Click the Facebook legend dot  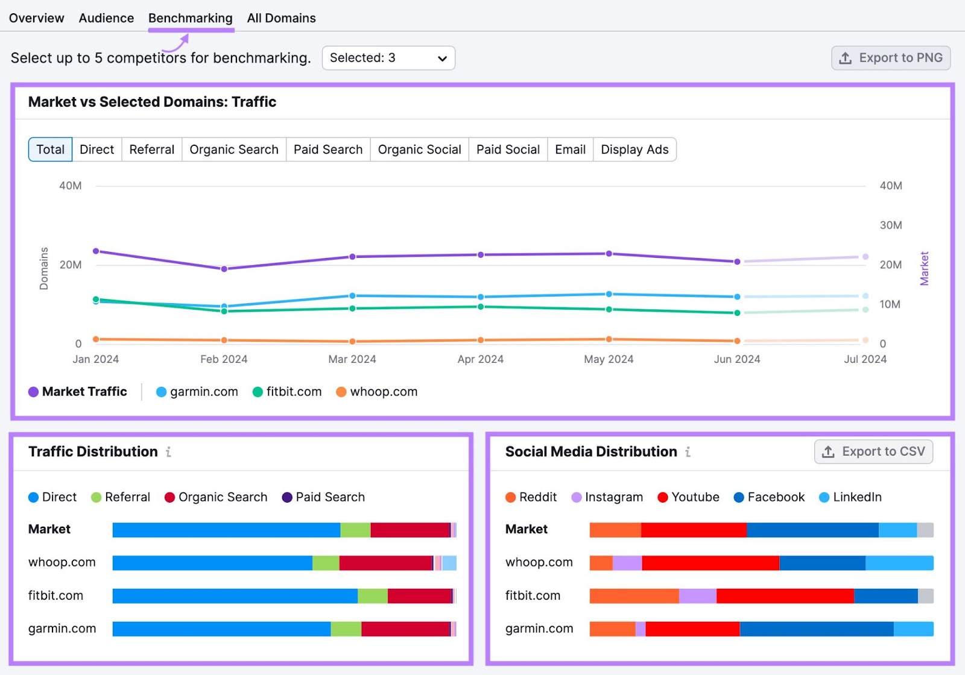click(739, 497)
